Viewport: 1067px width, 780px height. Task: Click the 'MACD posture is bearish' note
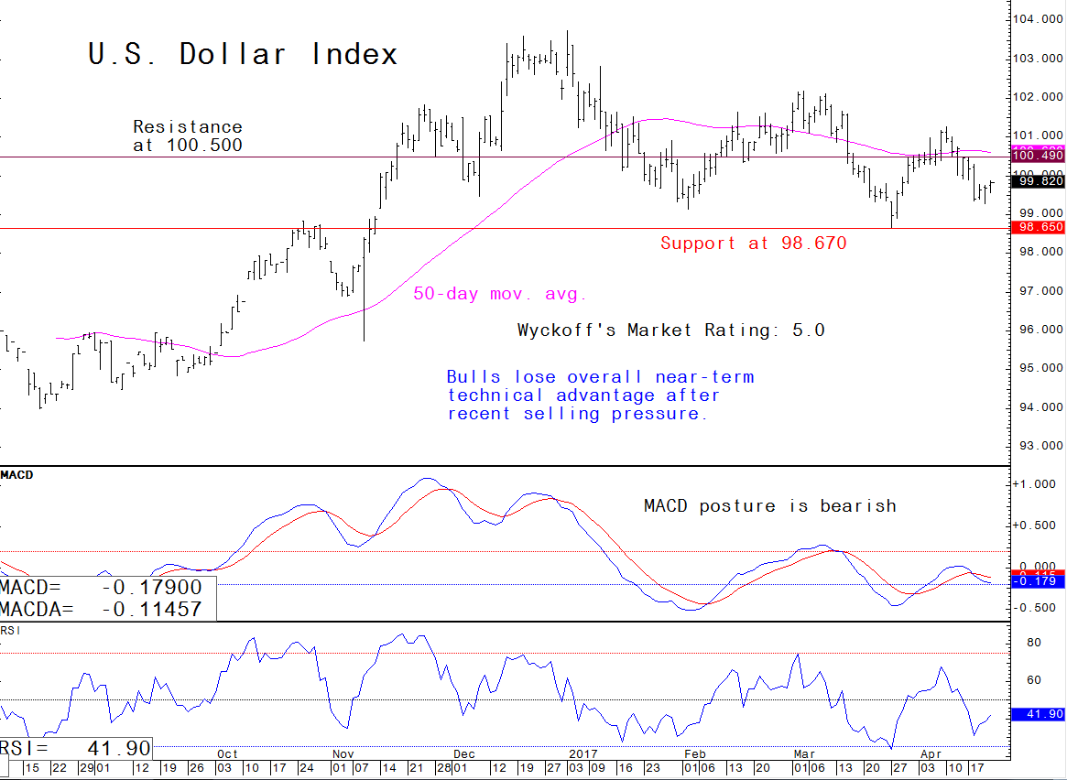[x=769, y=506]
